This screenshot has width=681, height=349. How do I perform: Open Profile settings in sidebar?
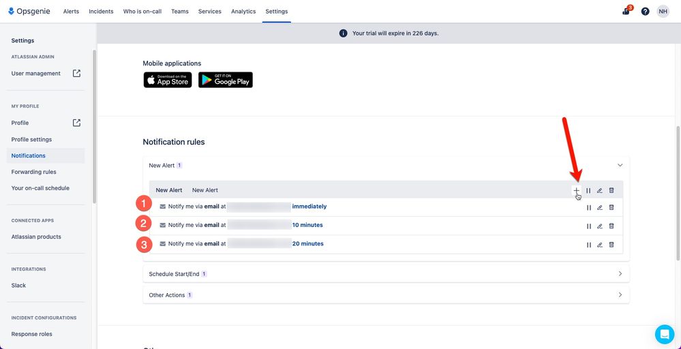pyautogui.click(x=32, y=139)
